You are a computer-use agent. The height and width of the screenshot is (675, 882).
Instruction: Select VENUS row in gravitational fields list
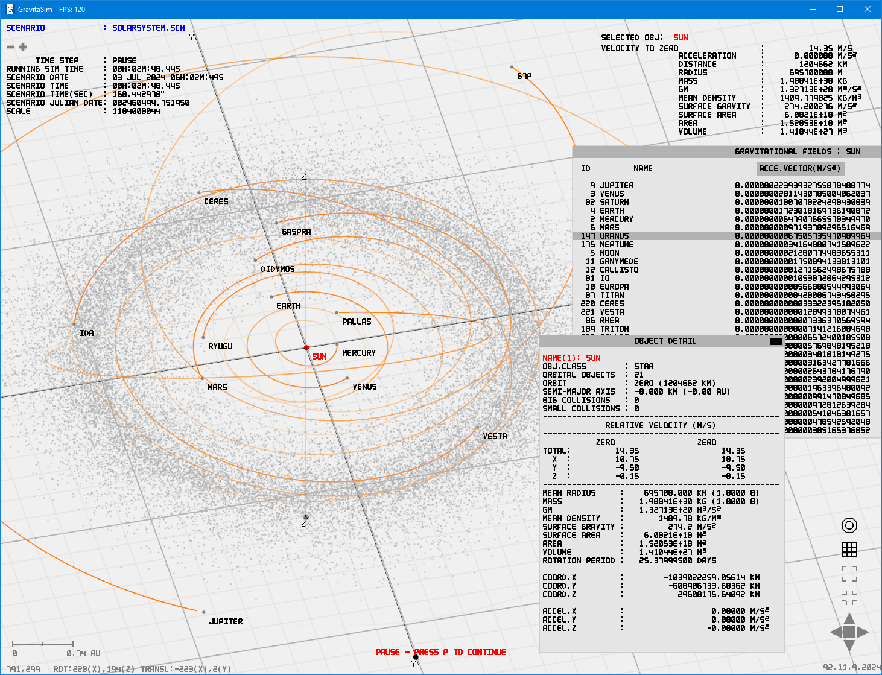(x=727, y=194)
